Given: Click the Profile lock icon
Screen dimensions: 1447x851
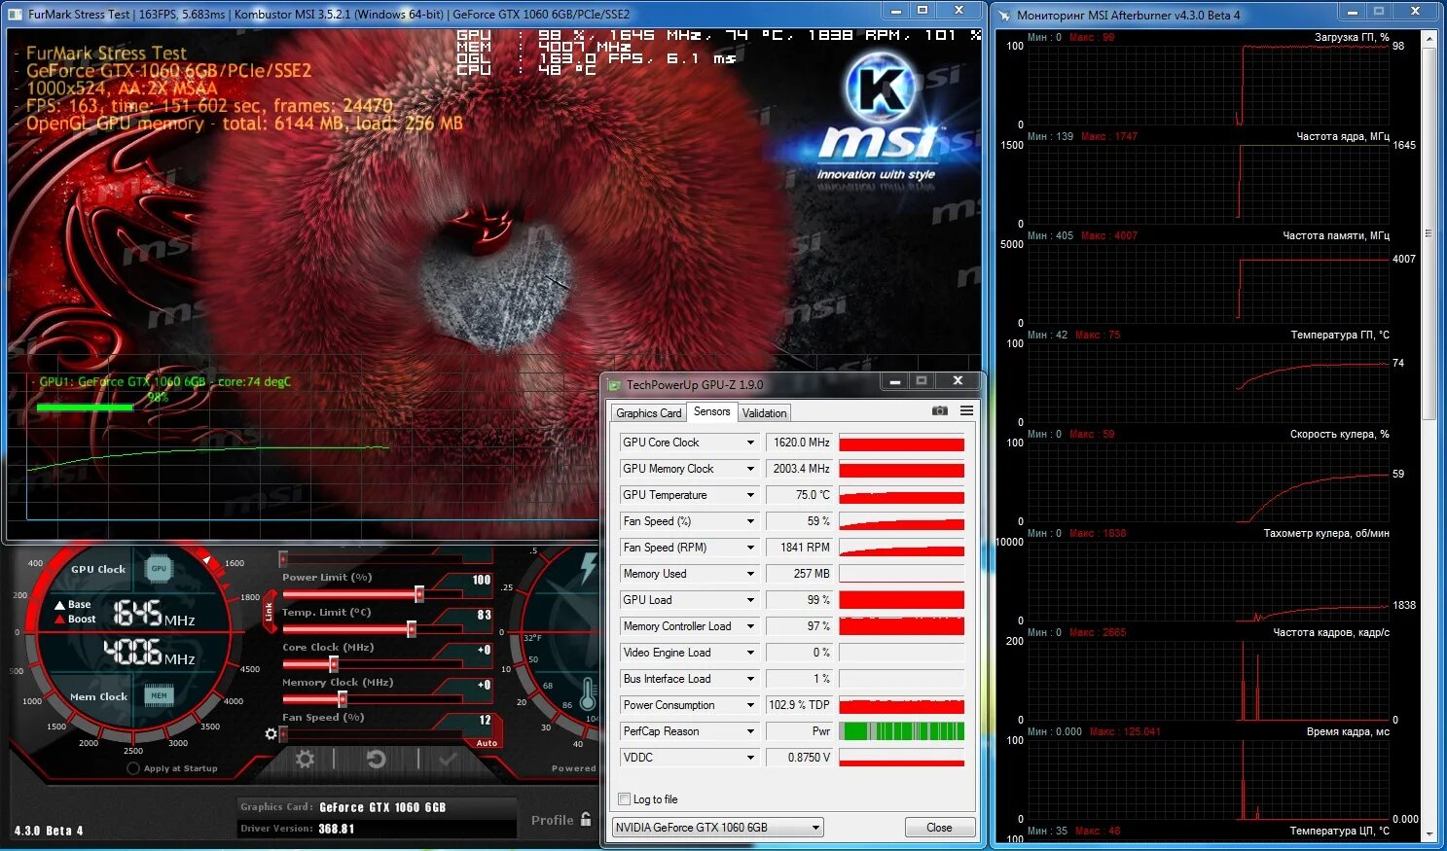Looking at the screenshot, I should pos(586,820).
